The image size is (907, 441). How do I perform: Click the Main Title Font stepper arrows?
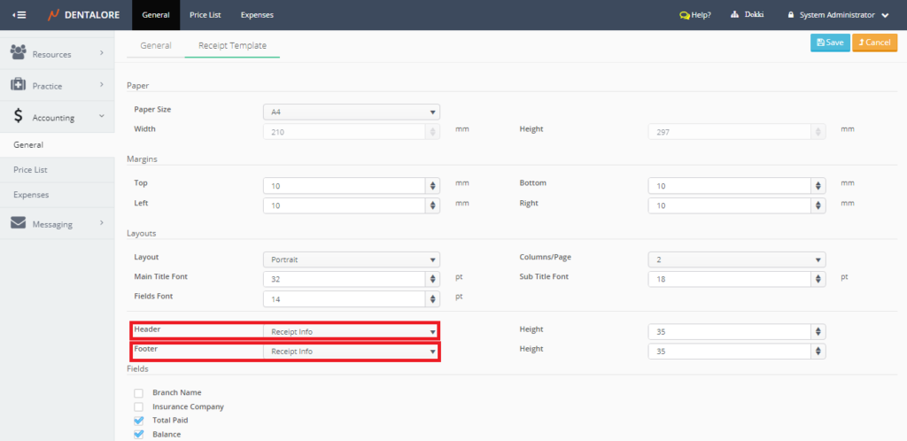[432, 279]
